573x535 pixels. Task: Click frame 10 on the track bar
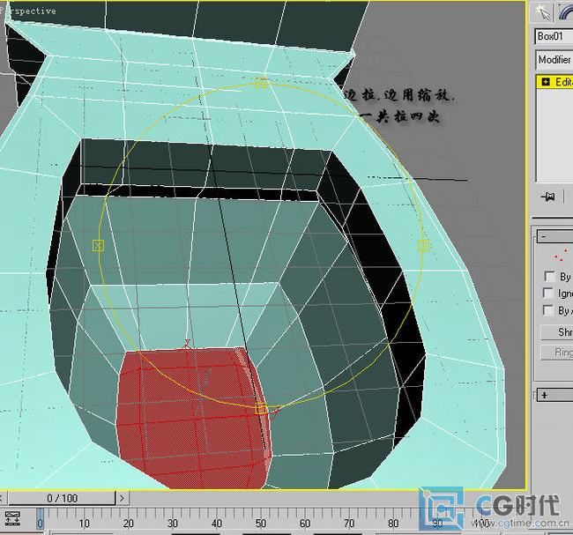[84, 524]
